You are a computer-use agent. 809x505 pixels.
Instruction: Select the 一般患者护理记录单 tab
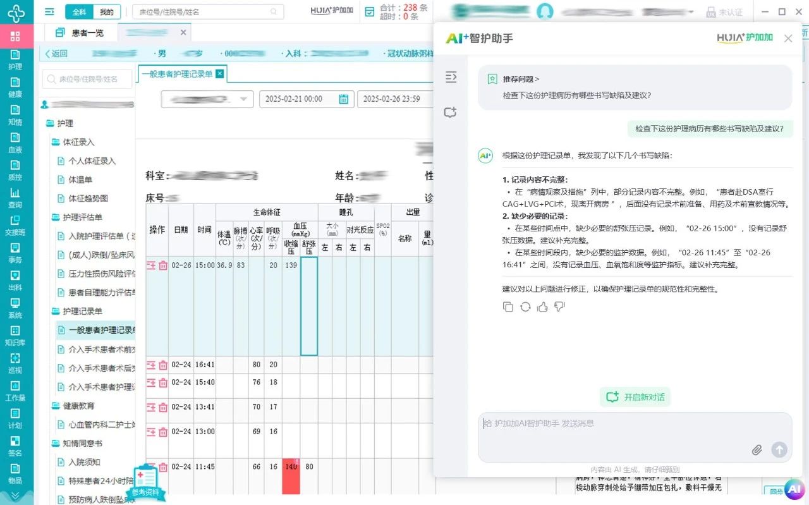[x=177, y=74]
